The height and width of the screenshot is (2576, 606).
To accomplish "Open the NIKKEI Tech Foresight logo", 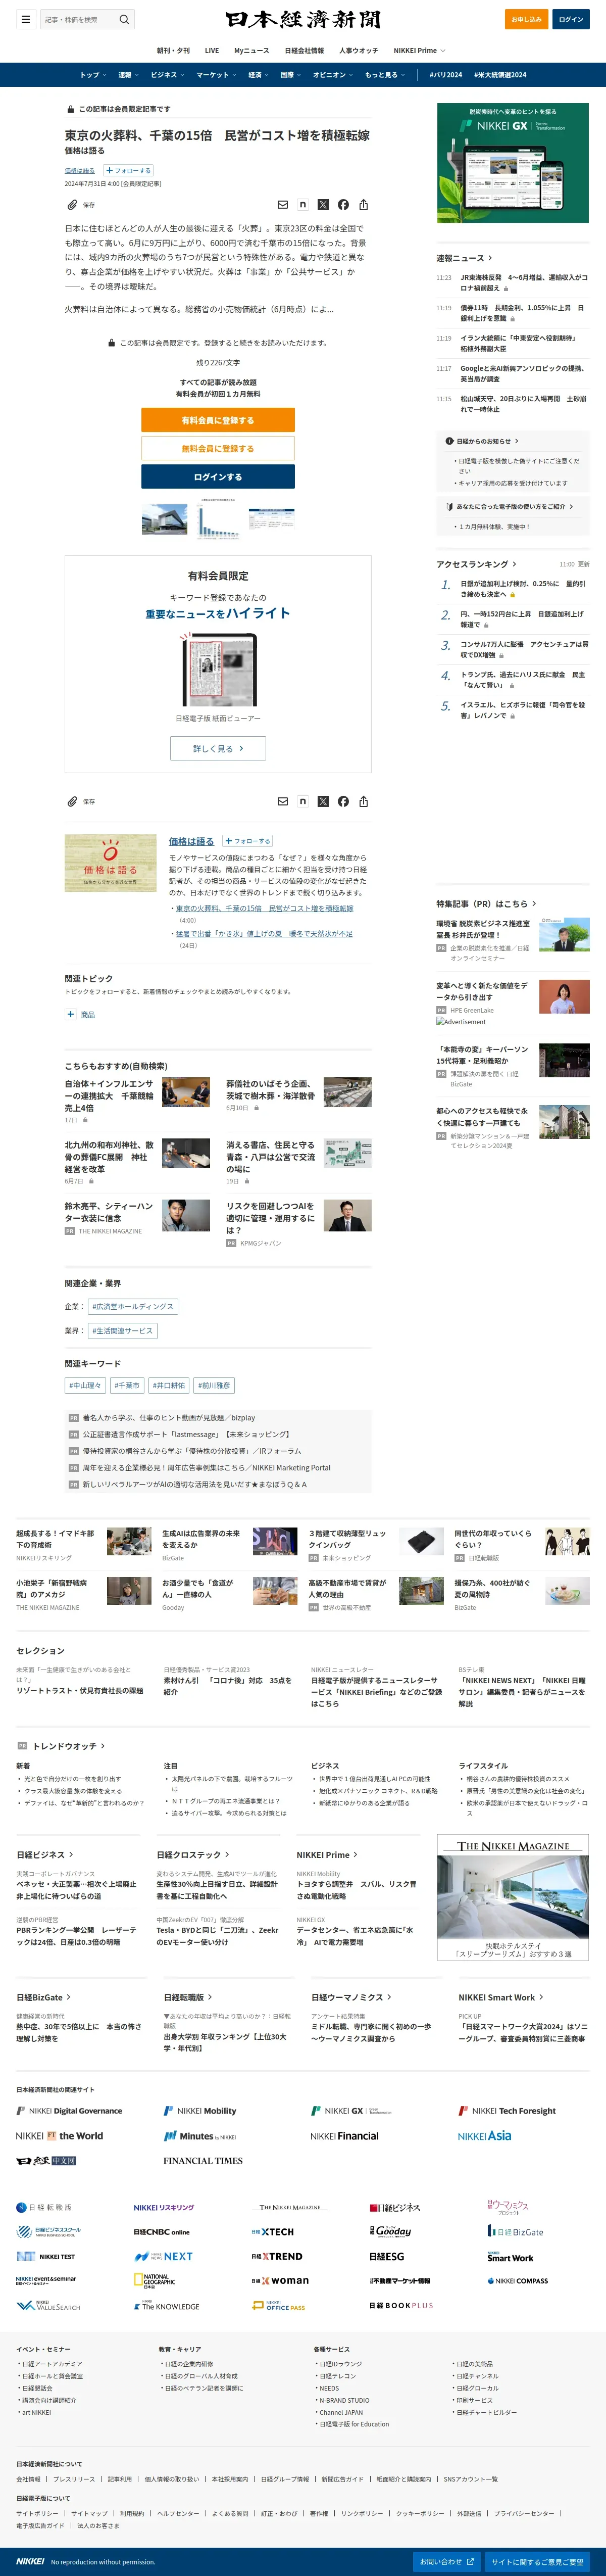I will tap(507, 2110).
